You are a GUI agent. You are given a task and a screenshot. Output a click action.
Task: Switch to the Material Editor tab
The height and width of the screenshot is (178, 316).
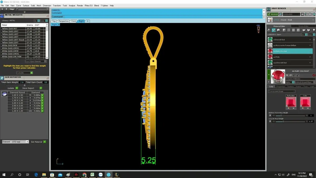tap(279, 26)
